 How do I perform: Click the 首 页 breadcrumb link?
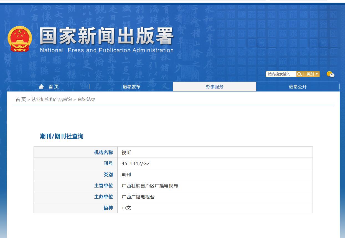tap(20, 99)
